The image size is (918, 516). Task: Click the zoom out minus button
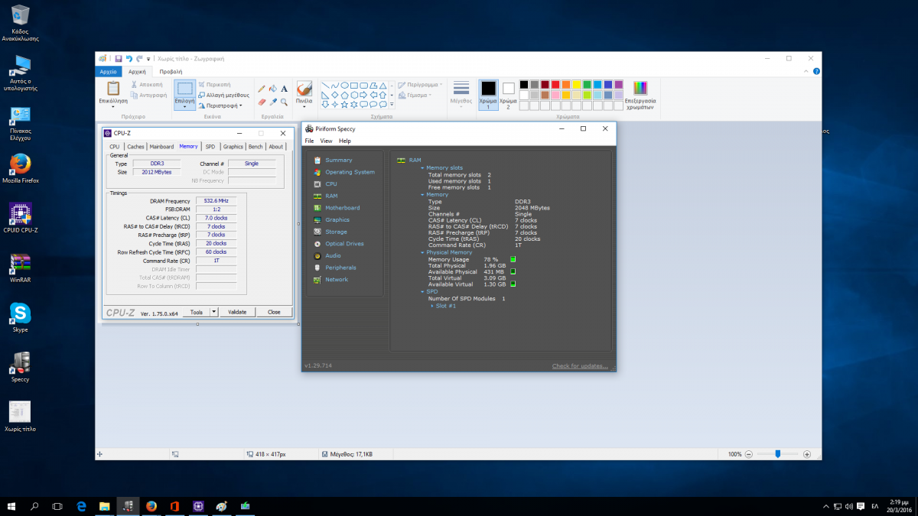click(750, 454)
